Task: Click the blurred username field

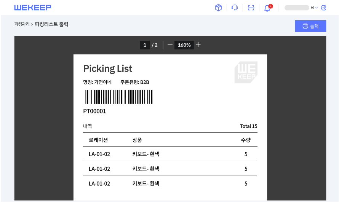Action: [x=297, y=8]
